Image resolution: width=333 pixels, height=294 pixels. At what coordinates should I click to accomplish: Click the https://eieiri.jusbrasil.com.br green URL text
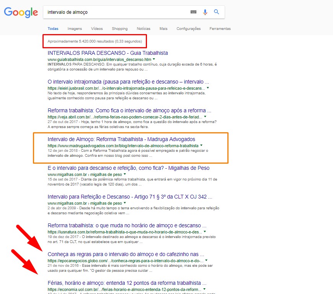pos(126,88)
